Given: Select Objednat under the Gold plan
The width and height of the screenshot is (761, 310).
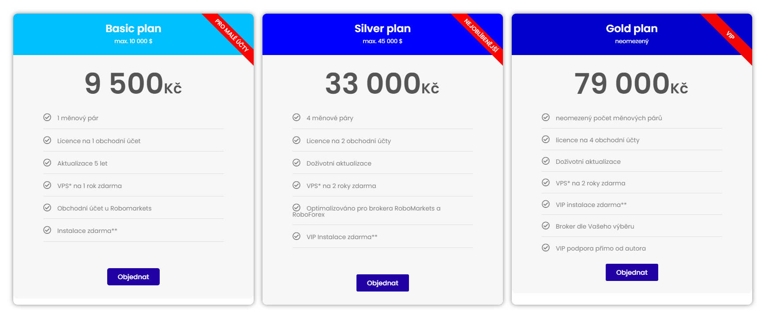Looking at the screenshot, I should [x=632, y=272].
